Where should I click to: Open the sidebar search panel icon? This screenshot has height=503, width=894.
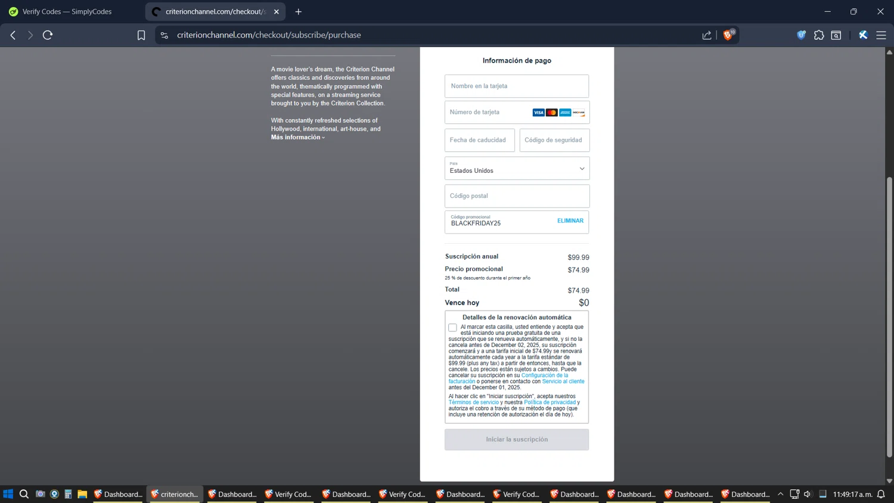pos(836,35)
